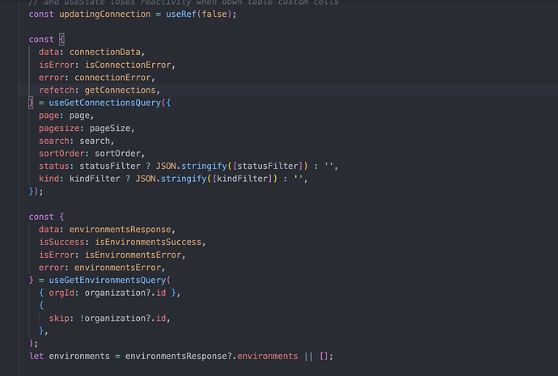
Task: Click the let keyword before environments
Action: point(36,356)
